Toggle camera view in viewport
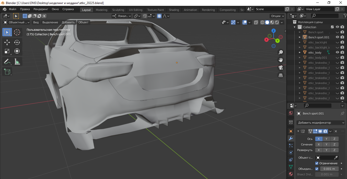347x179 pixels. pos(281,68)
